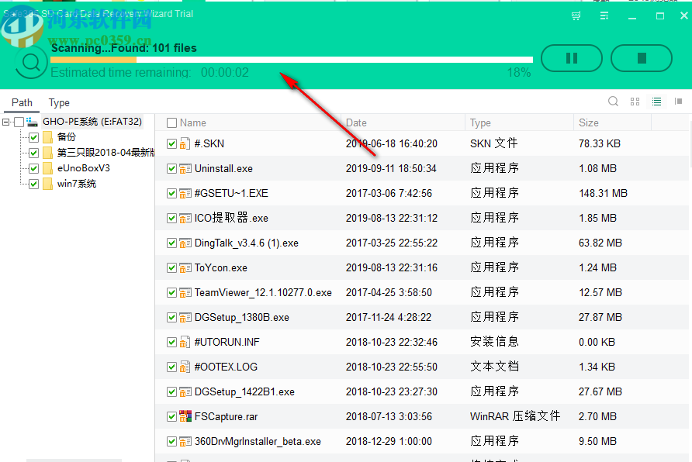Switch to the Type tab

tap(58, 102)
